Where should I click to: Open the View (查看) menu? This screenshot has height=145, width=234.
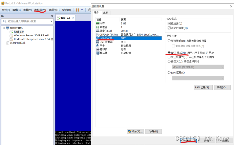(x=27, y=10)
